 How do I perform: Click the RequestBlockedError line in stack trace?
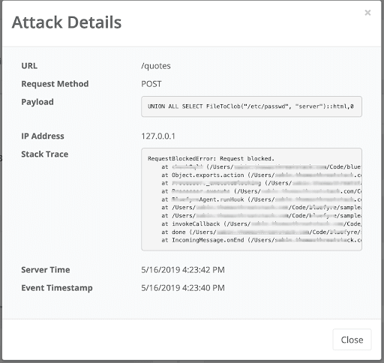[x=211, y=158]
